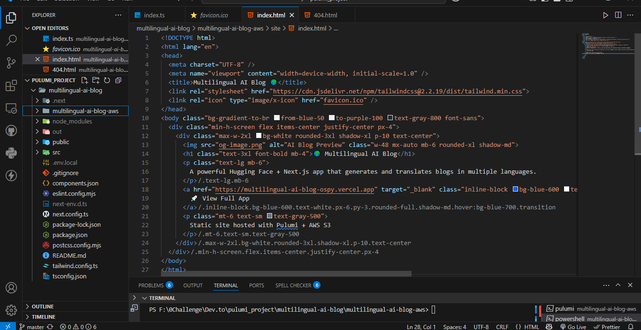This screenshot has height=330, width=641.
Task: Click New File icon in PULUMI_PROJECT header
Action: click(x=84, y=80)
